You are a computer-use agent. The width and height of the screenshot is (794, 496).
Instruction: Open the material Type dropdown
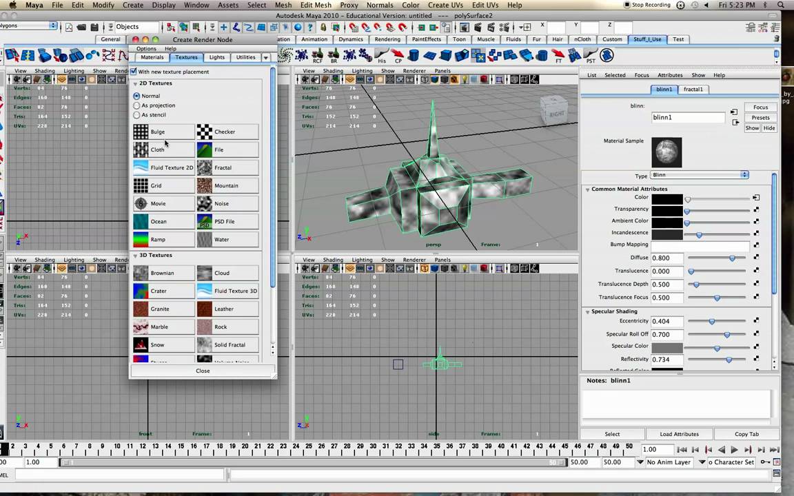click(700, 175)
